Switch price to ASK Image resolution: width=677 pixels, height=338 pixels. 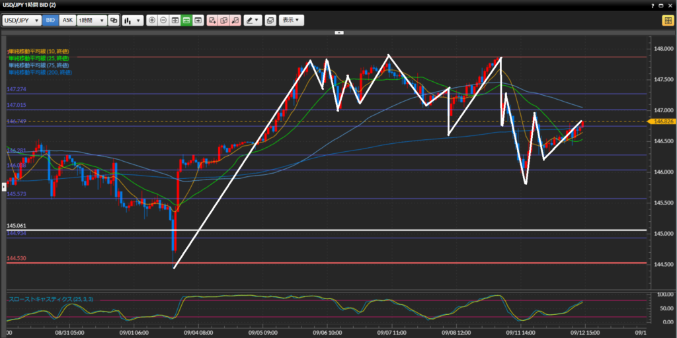[x=67, y=20]
